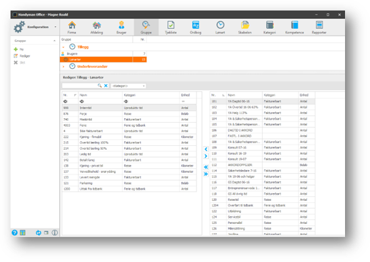Screen dimensions: 370x262
Task: Select row 740 Maskintid in left table
Action: point(129,120)
